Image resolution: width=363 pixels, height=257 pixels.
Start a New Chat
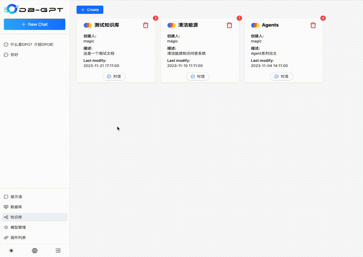tap(34, 24)
